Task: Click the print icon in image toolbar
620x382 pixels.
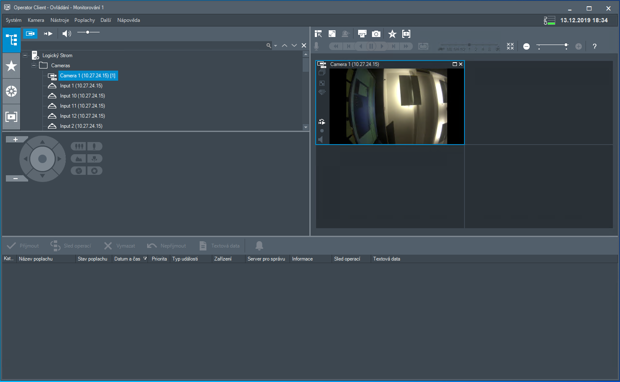Action: coord(362,34)
